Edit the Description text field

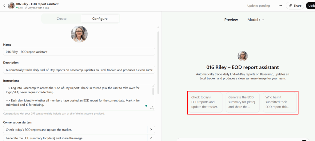point(79,70)
